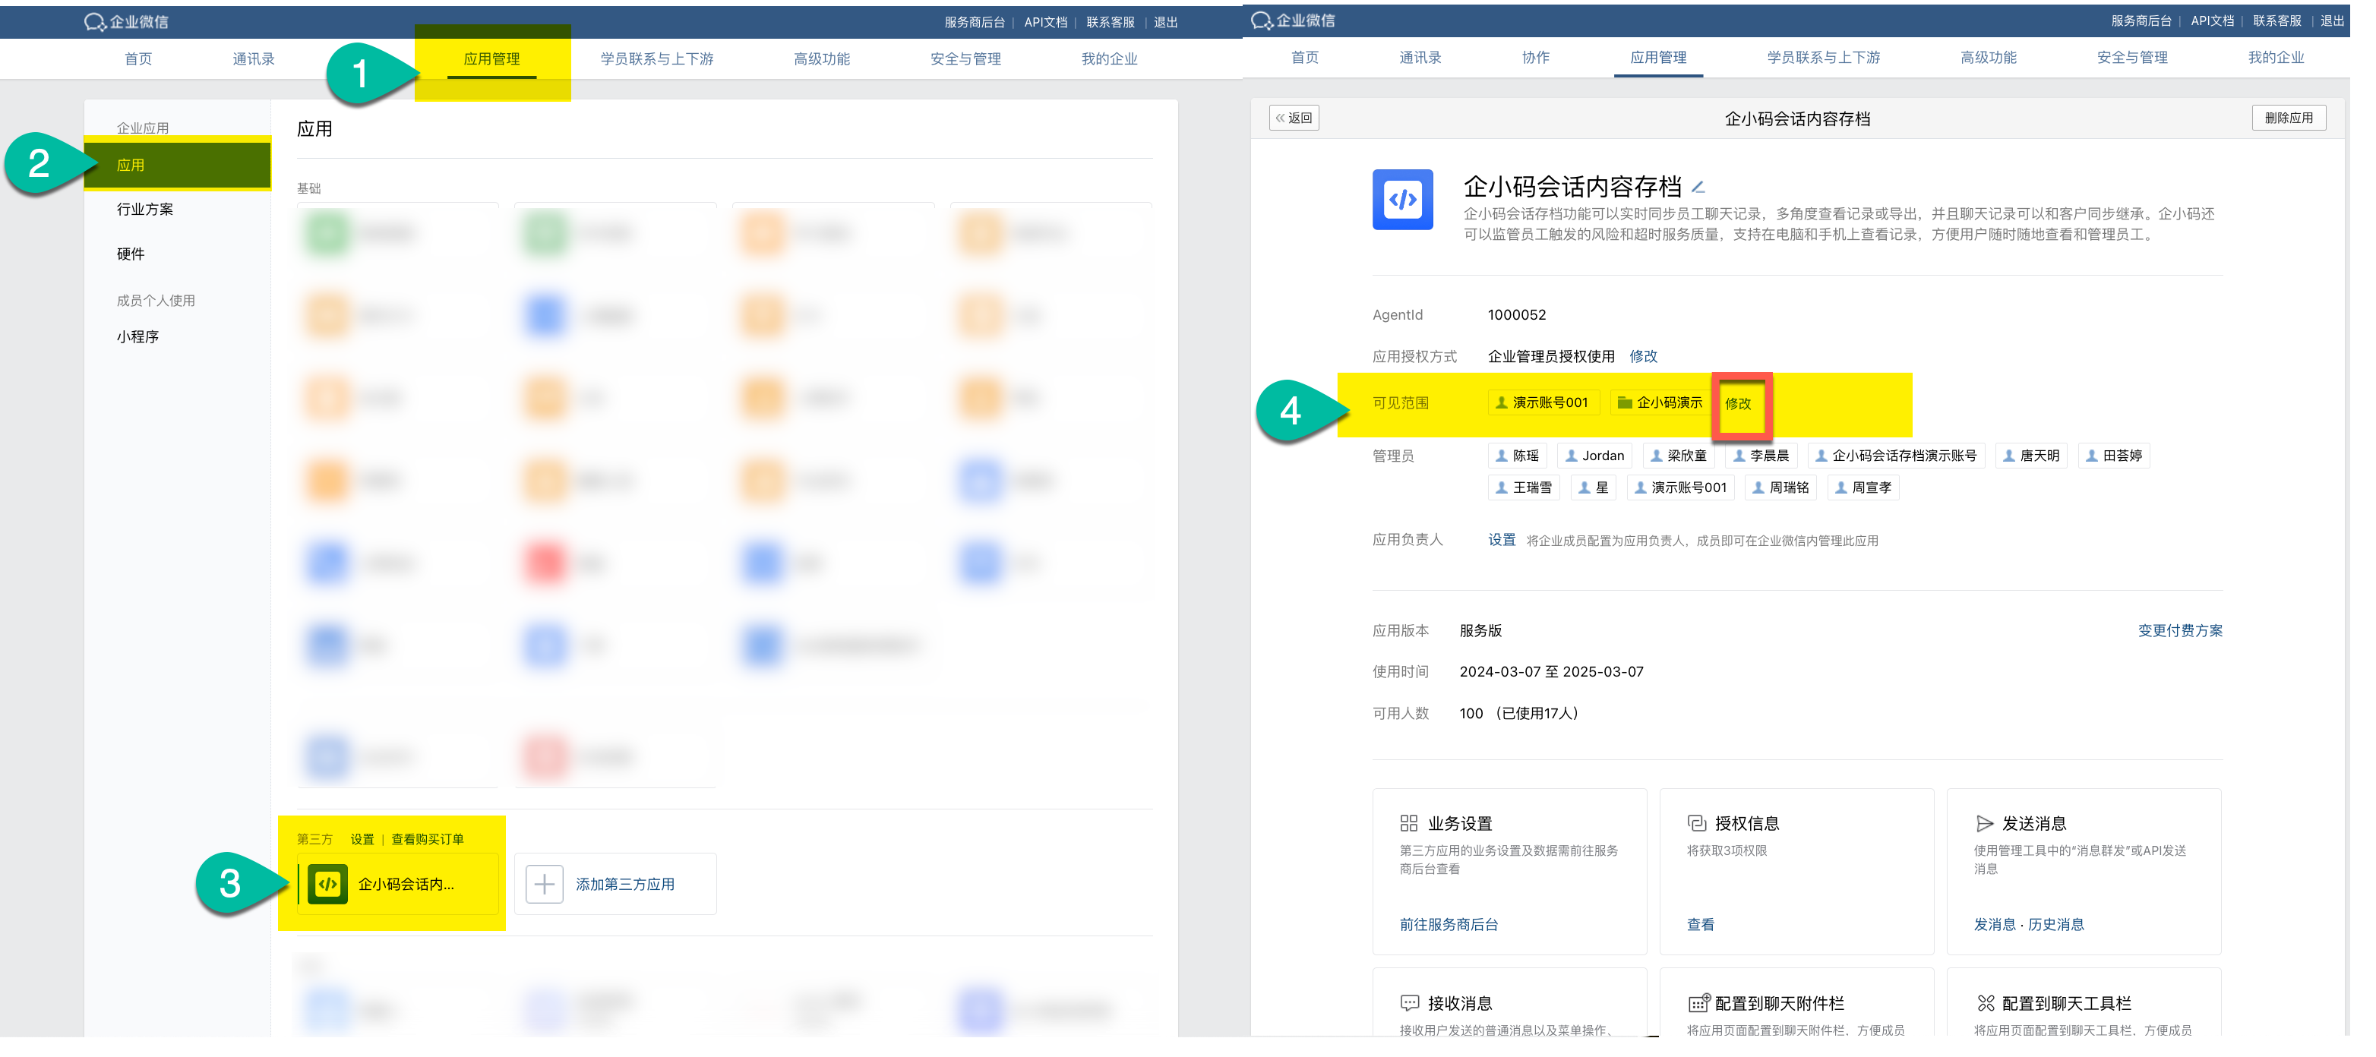The image size is (2376, 1057).
Task: Open 安全与管理 tab in left window
Action: [965, 59]
